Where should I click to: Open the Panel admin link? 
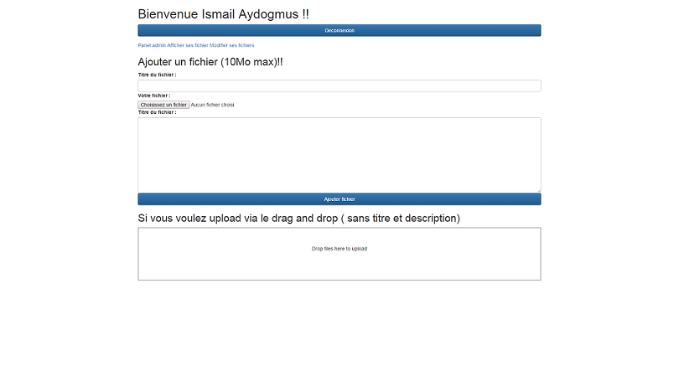point(152,45)
